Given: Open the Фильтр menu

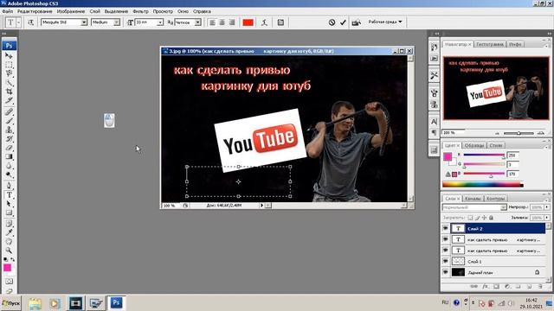Looking at the screenshot, I should (140, 11).
